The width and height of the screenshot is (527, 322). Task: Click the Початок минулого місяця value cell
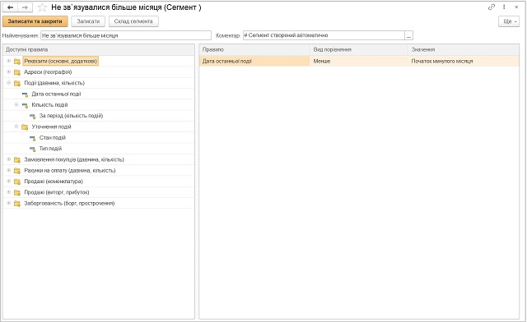pos(464,61)
